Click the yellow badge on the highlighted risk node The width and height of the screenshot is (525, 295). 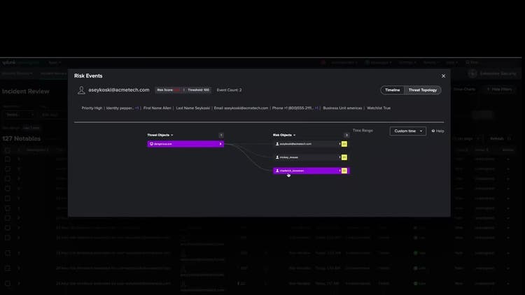[x=344, y=171]
